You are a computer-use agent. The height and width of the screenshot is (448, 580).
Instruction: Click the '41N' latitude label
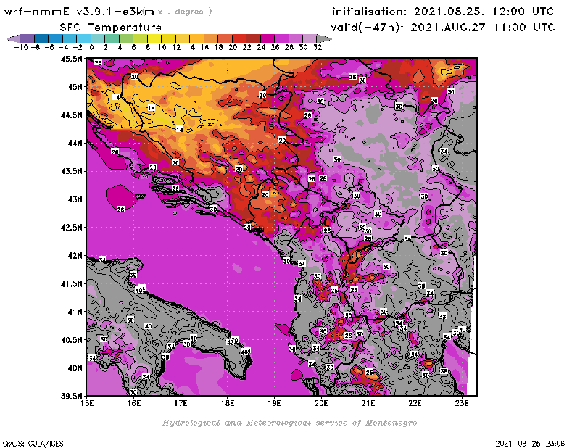pyautogui.click(x=75, y=312)
